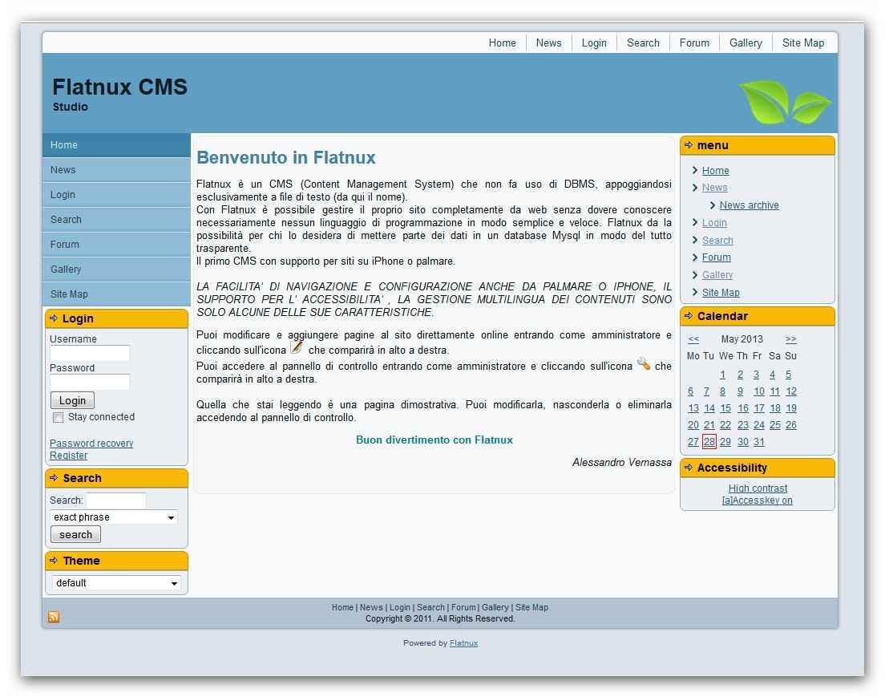Go to previous month in calendar

click(x=693, y=339)
